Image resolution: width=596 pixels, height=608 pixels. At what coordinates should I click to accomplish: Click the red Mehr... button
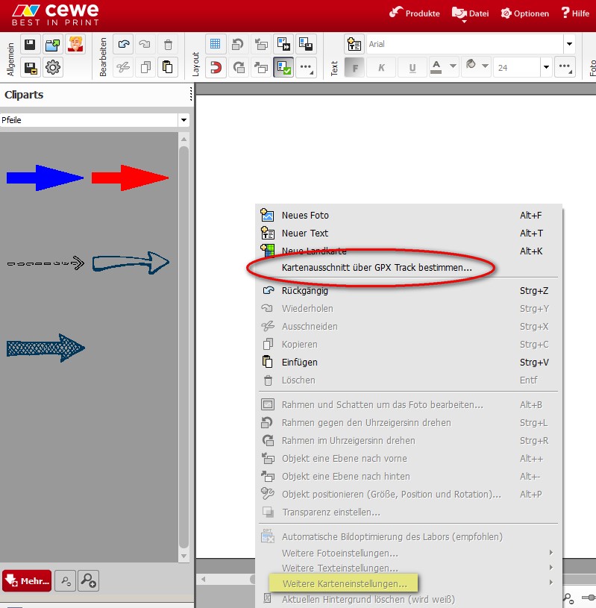[x=27, y=580]
